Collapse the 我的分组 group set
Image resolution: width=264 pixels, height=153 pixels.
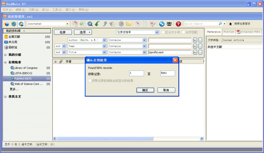point(5,55)
